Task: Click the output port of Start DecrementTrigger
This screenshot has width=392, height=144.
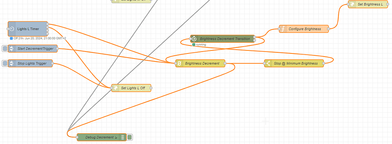Action: tap(57, 49)
